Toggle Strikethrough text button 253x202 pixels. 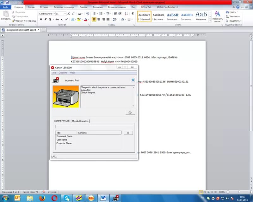coord(57,19)
